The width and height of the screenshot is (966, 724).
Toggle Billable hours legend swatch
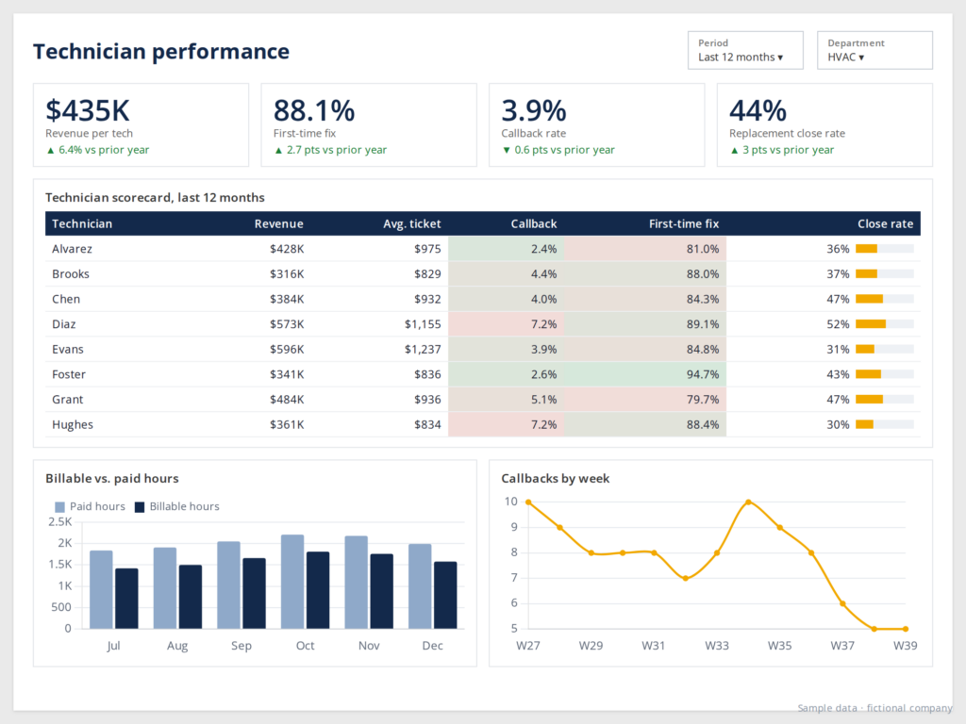[140, 506]
